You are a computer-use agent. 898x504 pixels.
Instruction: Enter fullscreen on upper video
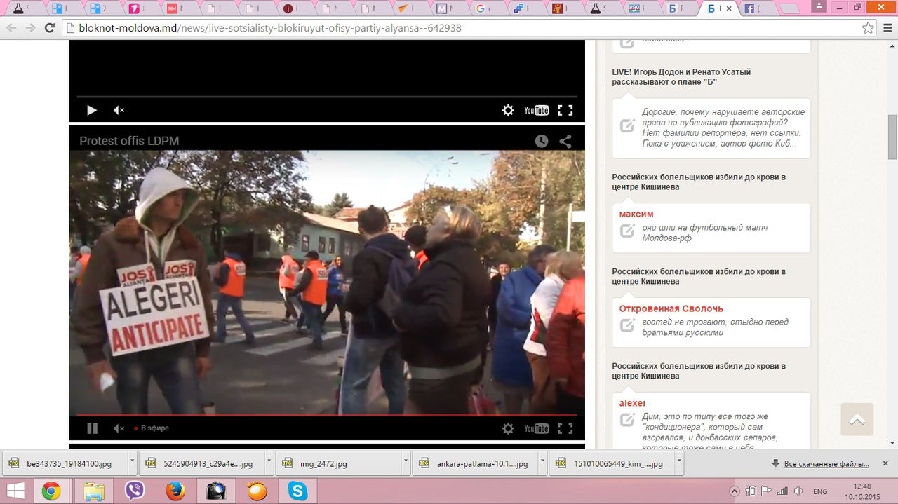pos(565,110)
